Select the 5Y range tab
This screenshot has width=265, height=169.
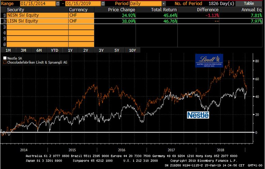117,50
